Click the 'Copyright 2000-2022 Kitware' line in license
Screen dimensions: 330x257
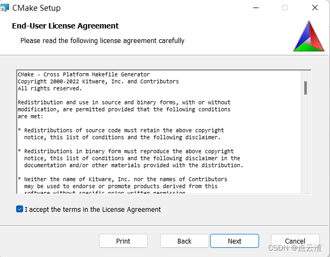click(x=98, y=81)
